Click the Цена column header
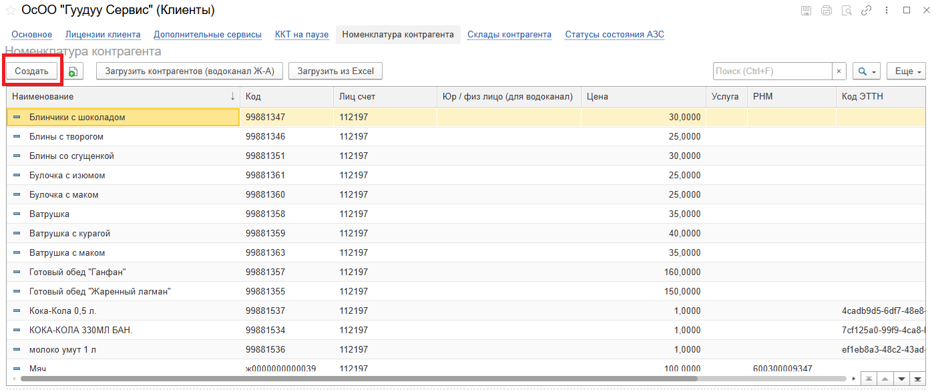This screenshot has width=938, height=392. coord(643,97)
